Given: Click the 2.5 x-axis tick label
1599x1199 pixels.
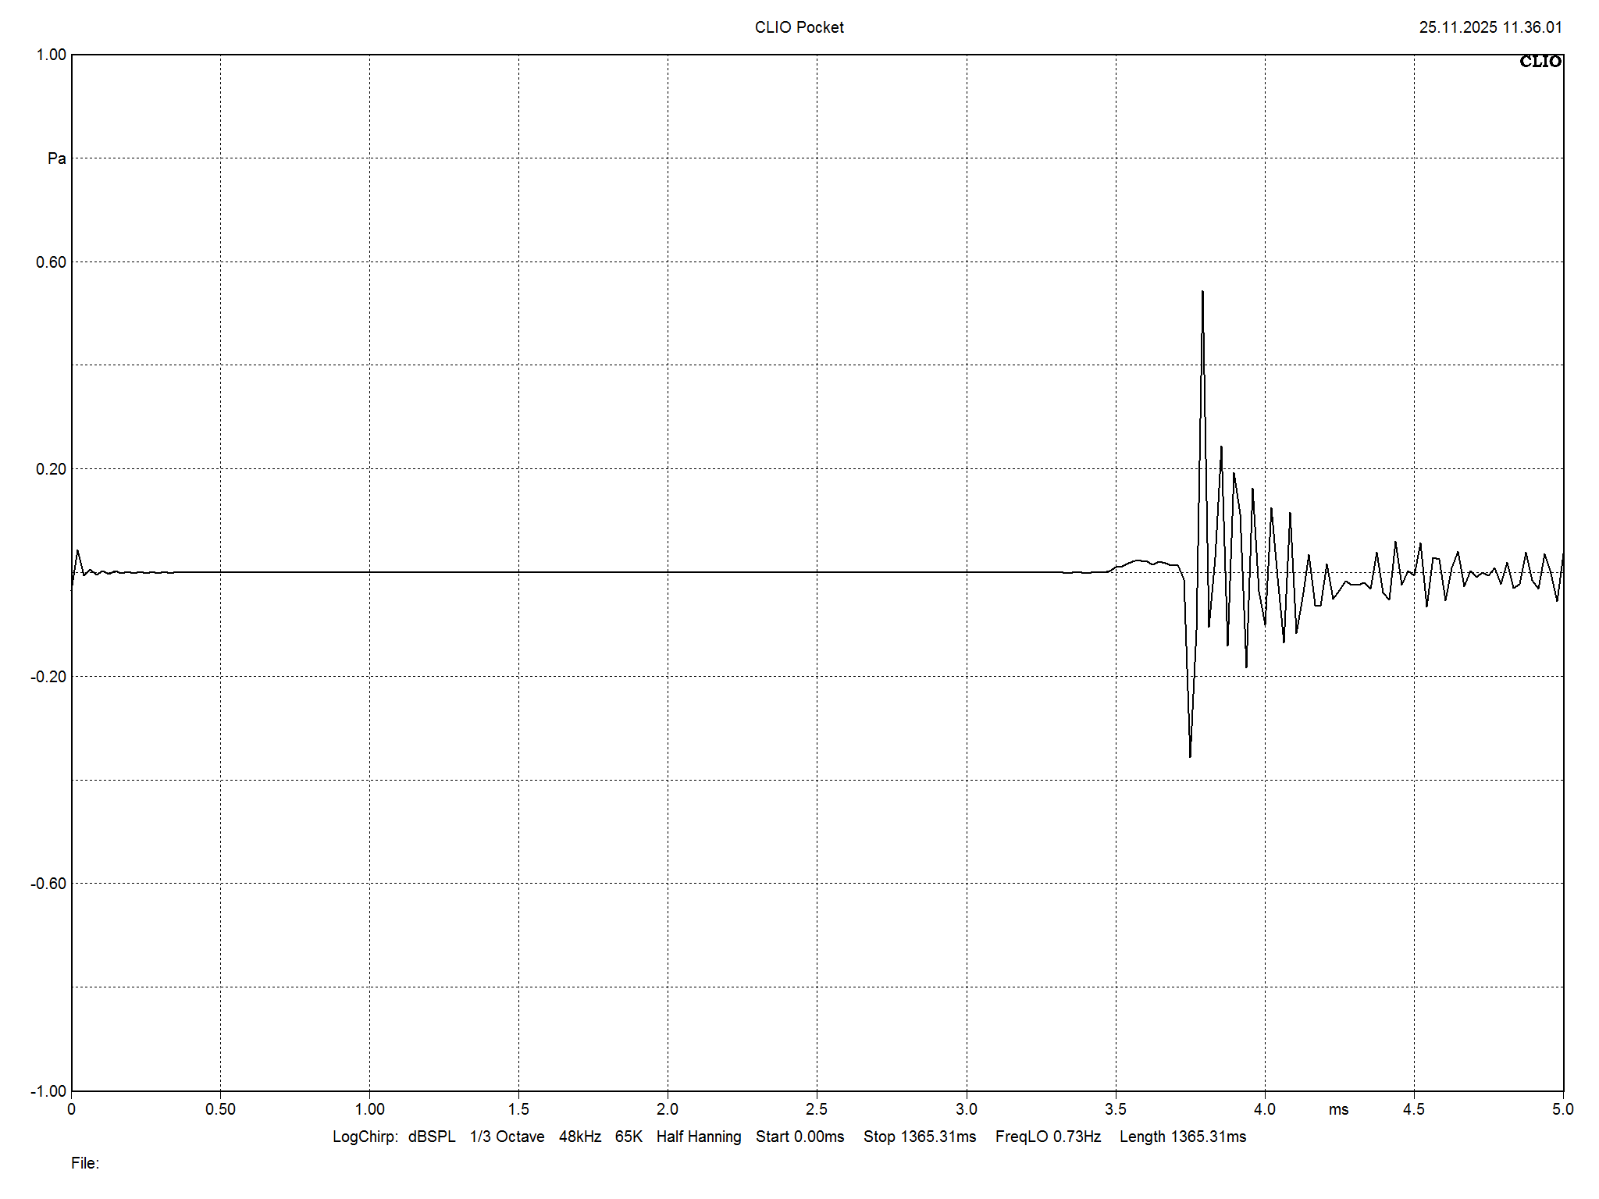Looking at the screenshot, I should (817, 1109).
